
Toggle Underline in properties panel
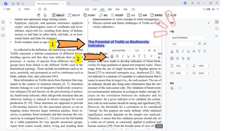[x=188, y=51]
